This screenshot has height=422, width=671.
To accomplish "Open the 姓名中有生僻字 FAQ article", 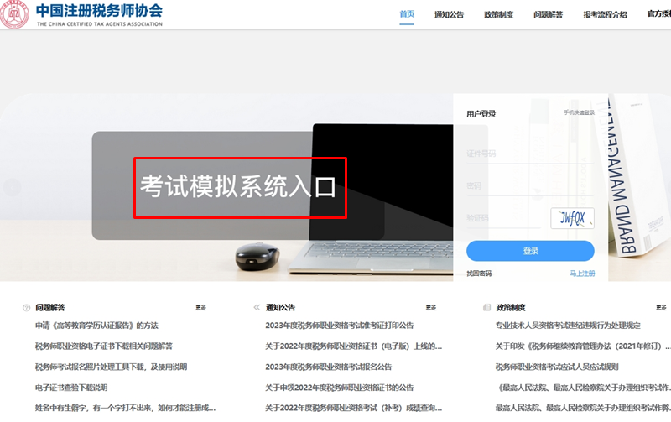I will (125, 408).
